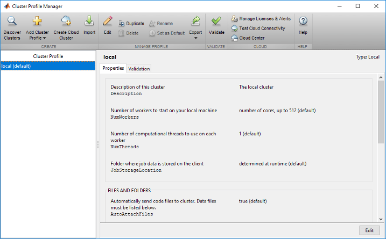Duplicate the selected cluster profile
The height and width of the screenshot is (239, 386).
tap(131, 23)
